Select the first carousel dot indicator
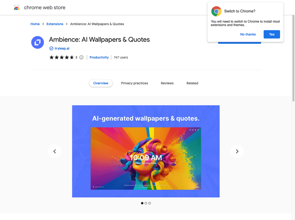This screenshot has height=220, width=295. 142,203
